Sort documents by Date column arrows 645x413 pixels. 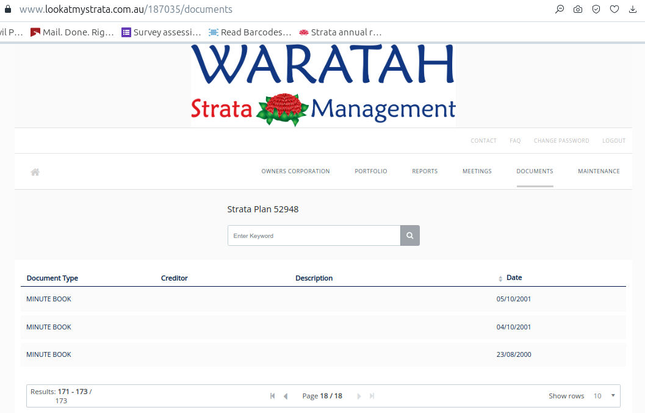500,279
